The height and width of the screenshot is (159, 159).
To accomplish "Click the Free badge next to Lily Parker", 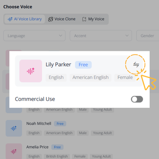I will pos(83,65).
